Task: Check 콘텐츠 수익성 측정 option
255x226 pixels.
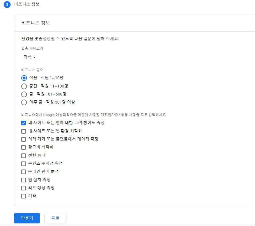Action: point(23,164)
